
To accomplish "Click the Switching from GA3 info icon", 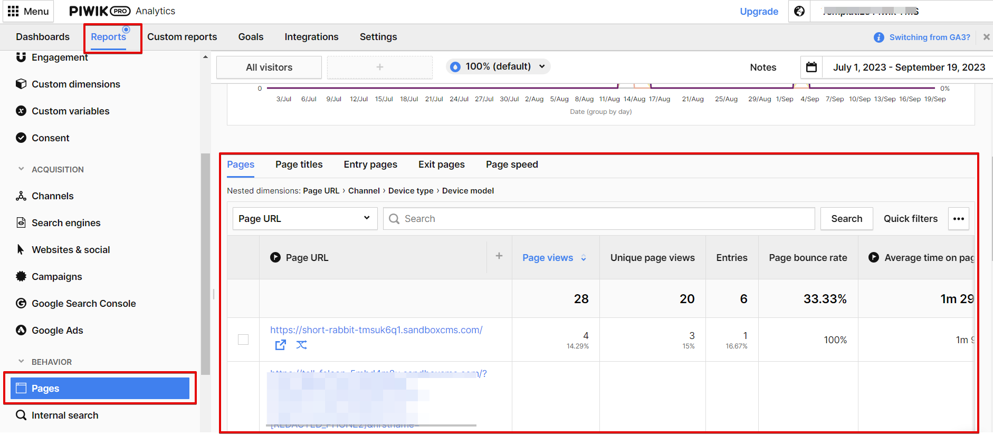I will coord(879,37).
